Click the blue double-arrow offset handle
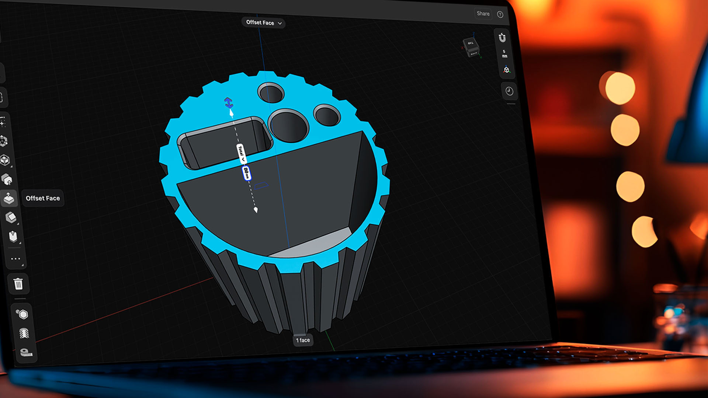 click(x=228, y=102)
